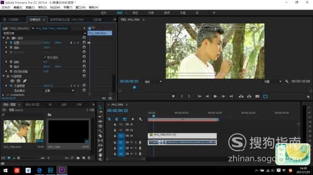
Task: Click Mark Out bracket button
Action: click(x=189, y=96)
